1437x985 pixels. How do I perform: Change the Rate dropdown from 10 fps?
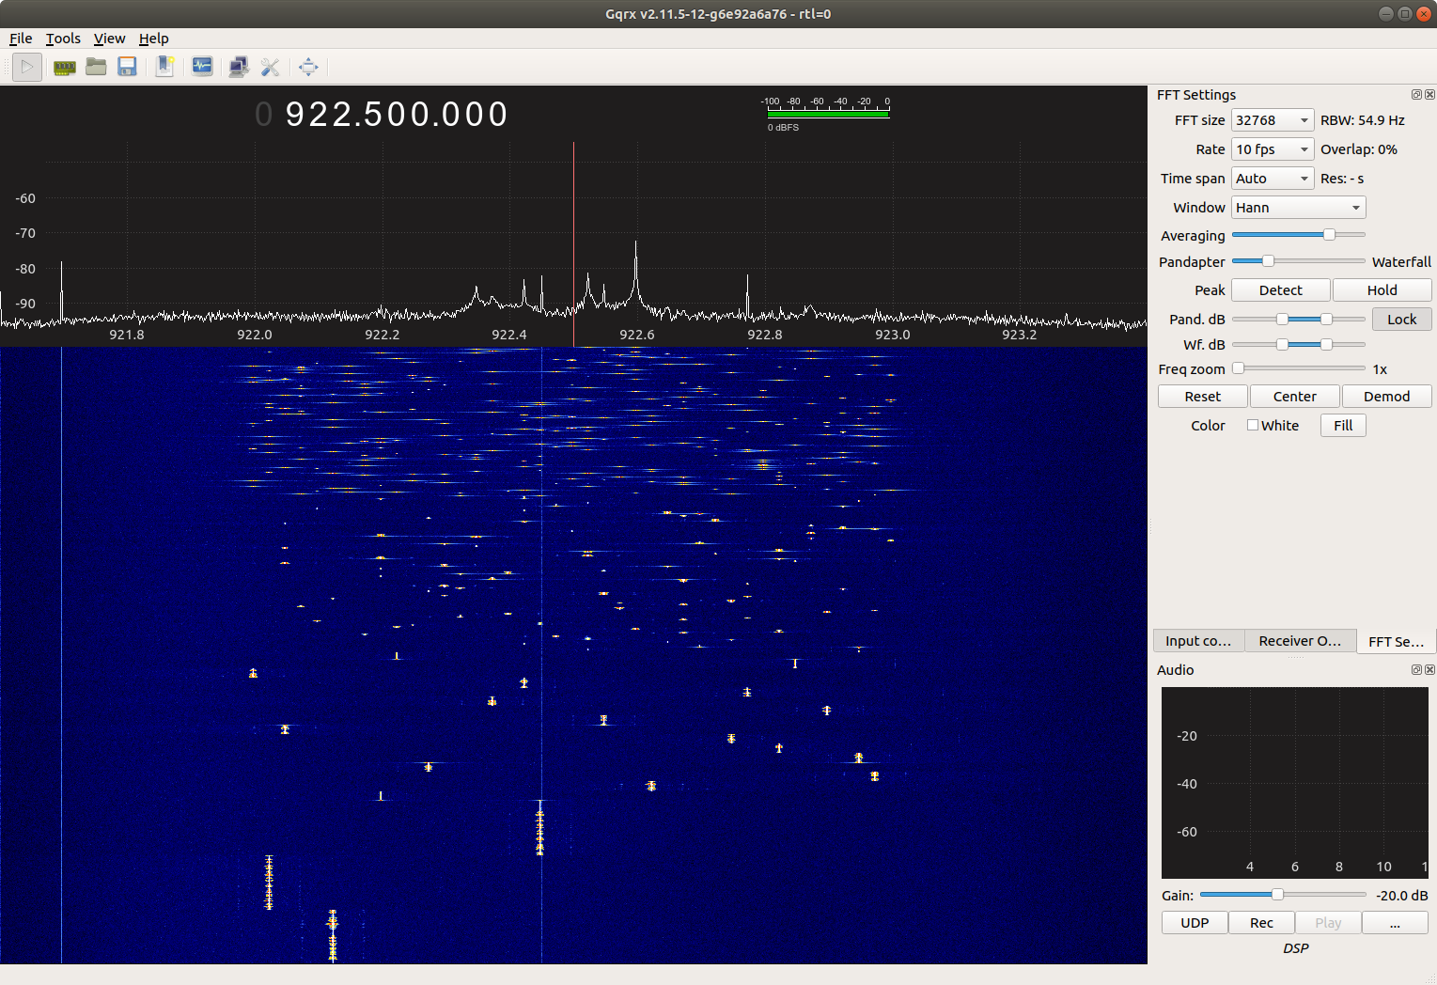1271,149
